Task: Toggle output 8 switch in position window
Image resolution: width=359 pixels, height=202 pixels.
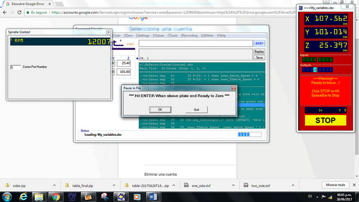Action: click(332, 70)
